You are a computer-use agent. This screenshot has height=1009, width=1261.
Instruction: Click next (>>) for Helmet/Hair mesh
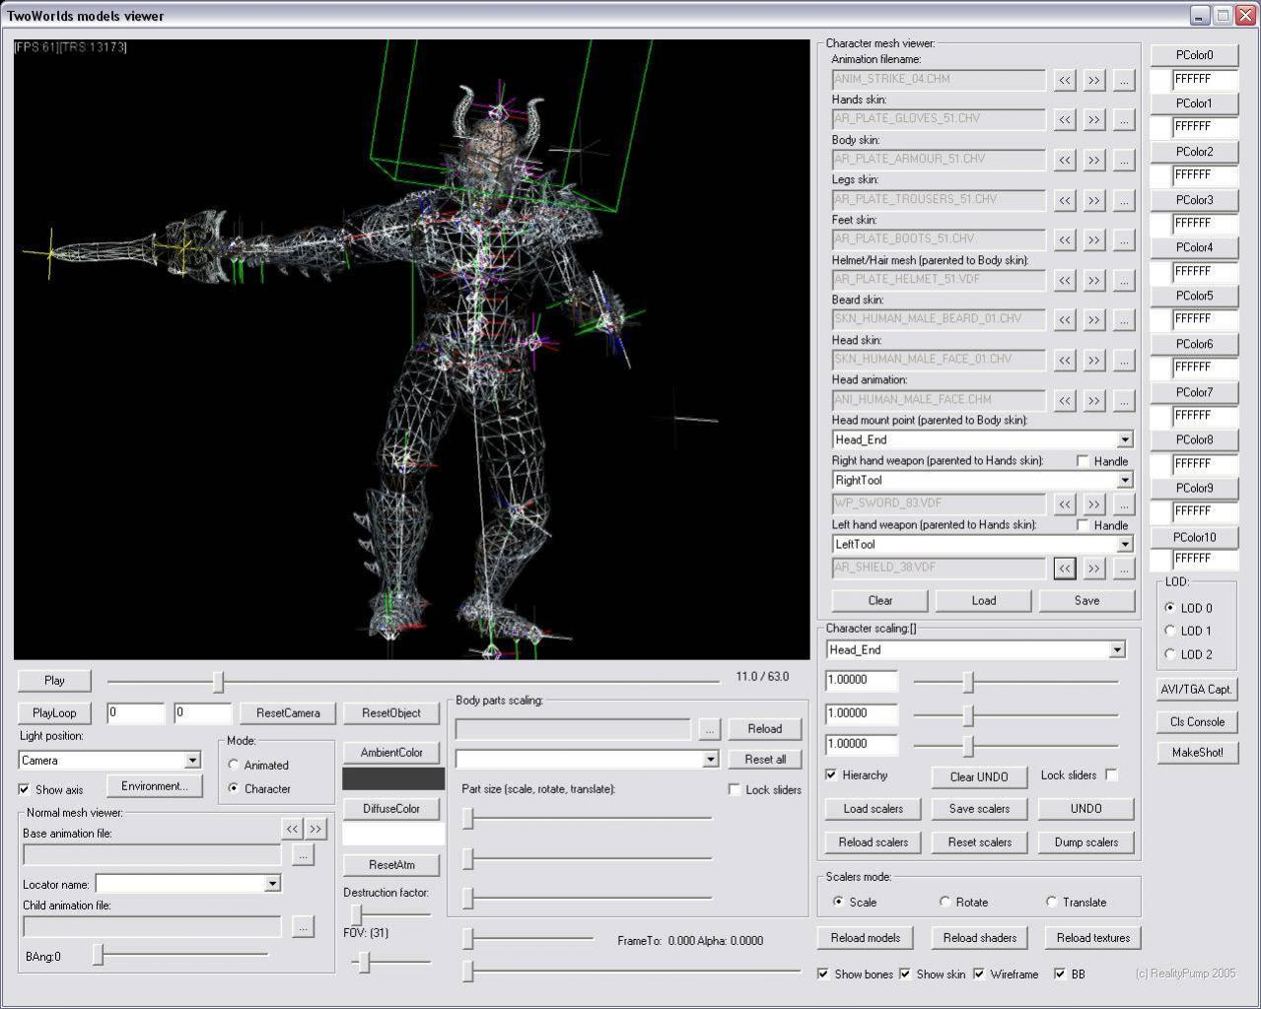(1093, 280)
